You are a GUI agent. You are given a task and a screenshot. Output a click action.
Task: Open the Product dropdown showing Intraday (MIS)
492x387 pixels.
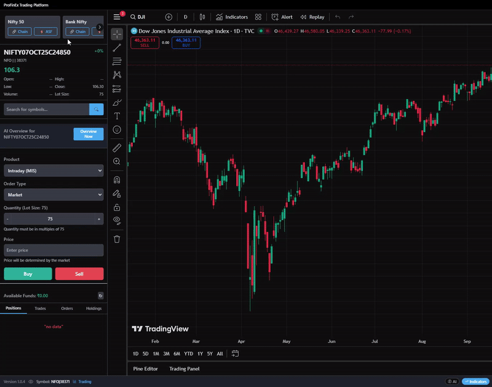[x=54, y=170]
